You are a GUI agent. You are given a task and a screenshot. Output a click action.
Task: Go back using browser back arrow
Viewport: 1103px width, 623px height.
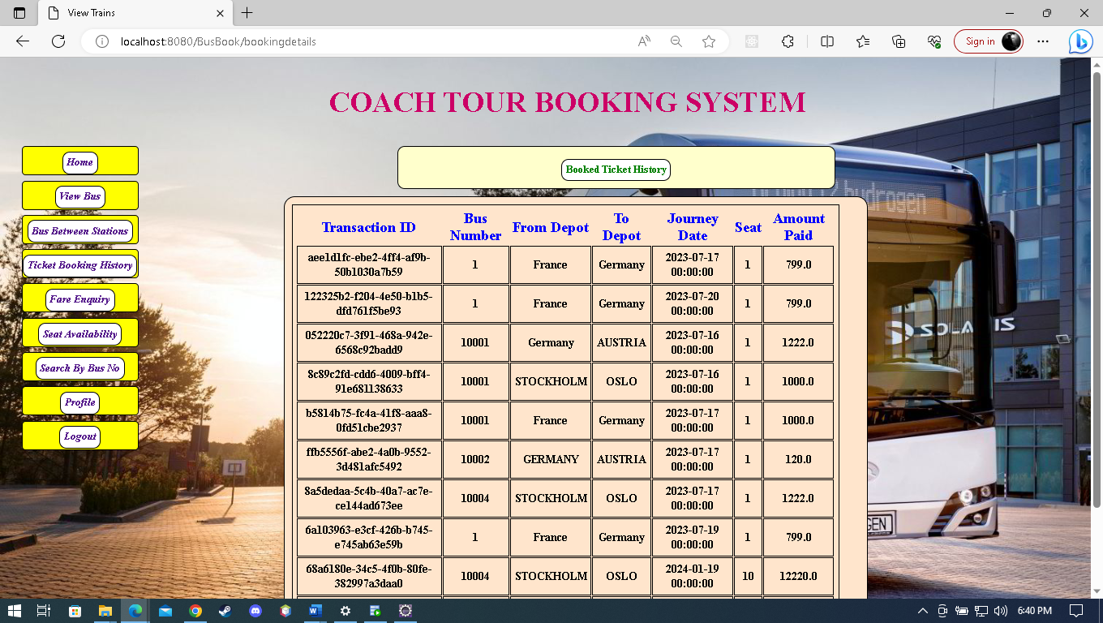pos(21,41)
